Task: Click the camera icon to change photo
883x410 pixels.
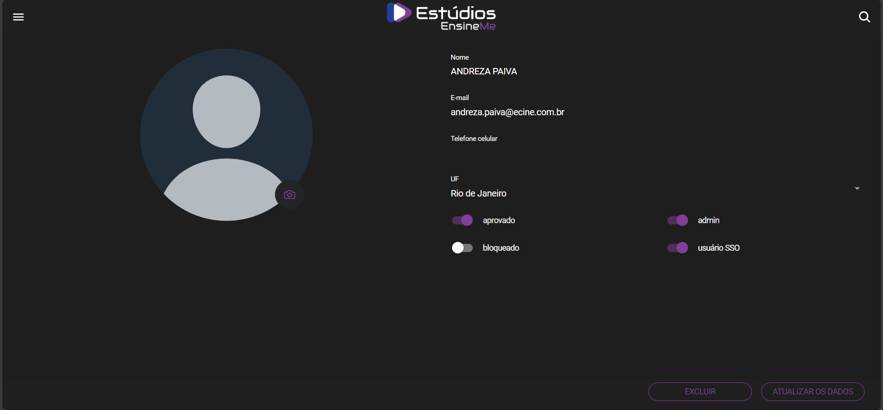Action: point(289,195)
